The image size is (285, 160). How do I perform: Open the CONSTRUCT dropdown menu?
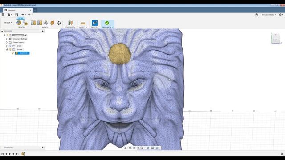point(70,27)
